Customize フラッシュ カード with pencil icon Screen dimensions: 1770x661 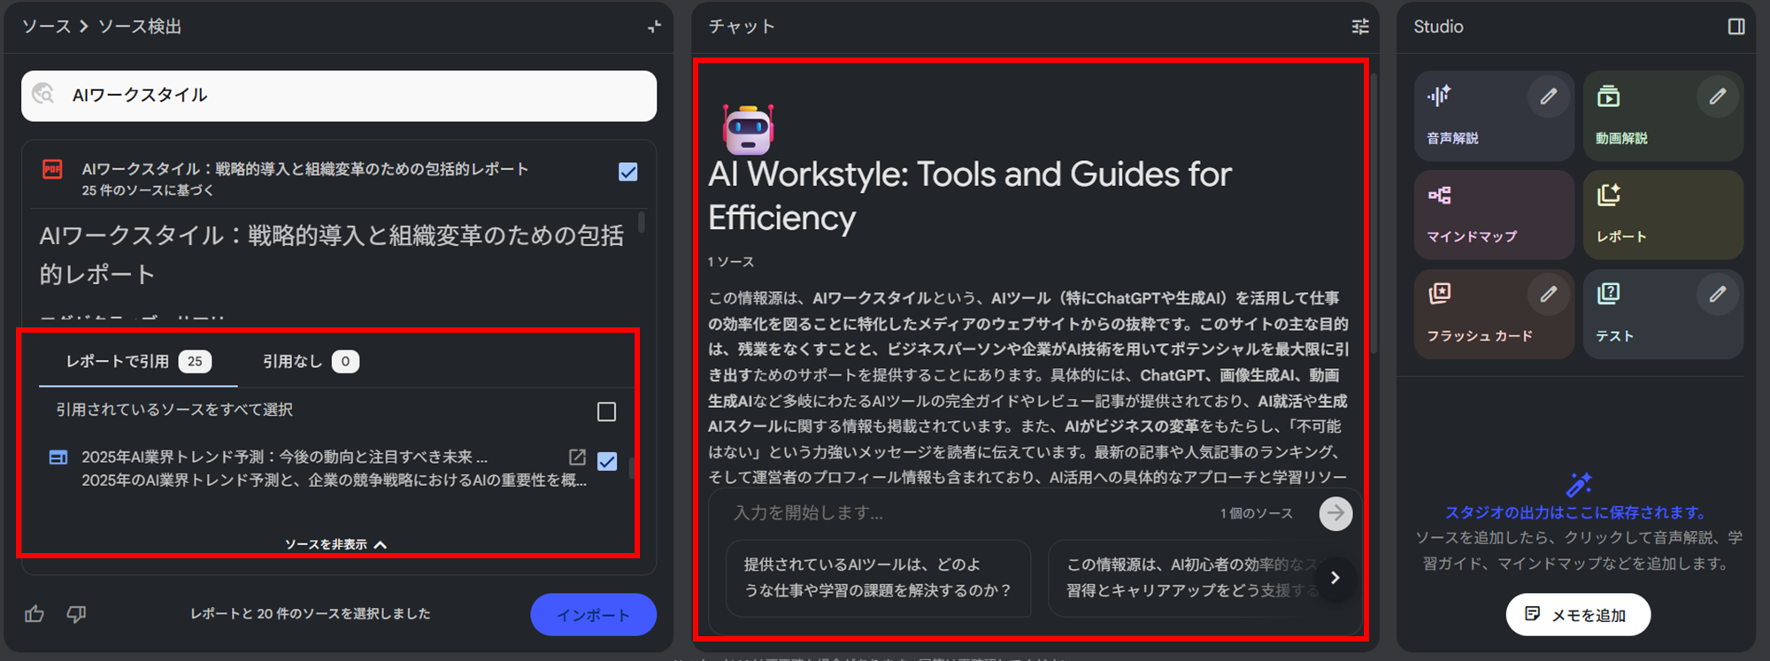(1548, 294)
